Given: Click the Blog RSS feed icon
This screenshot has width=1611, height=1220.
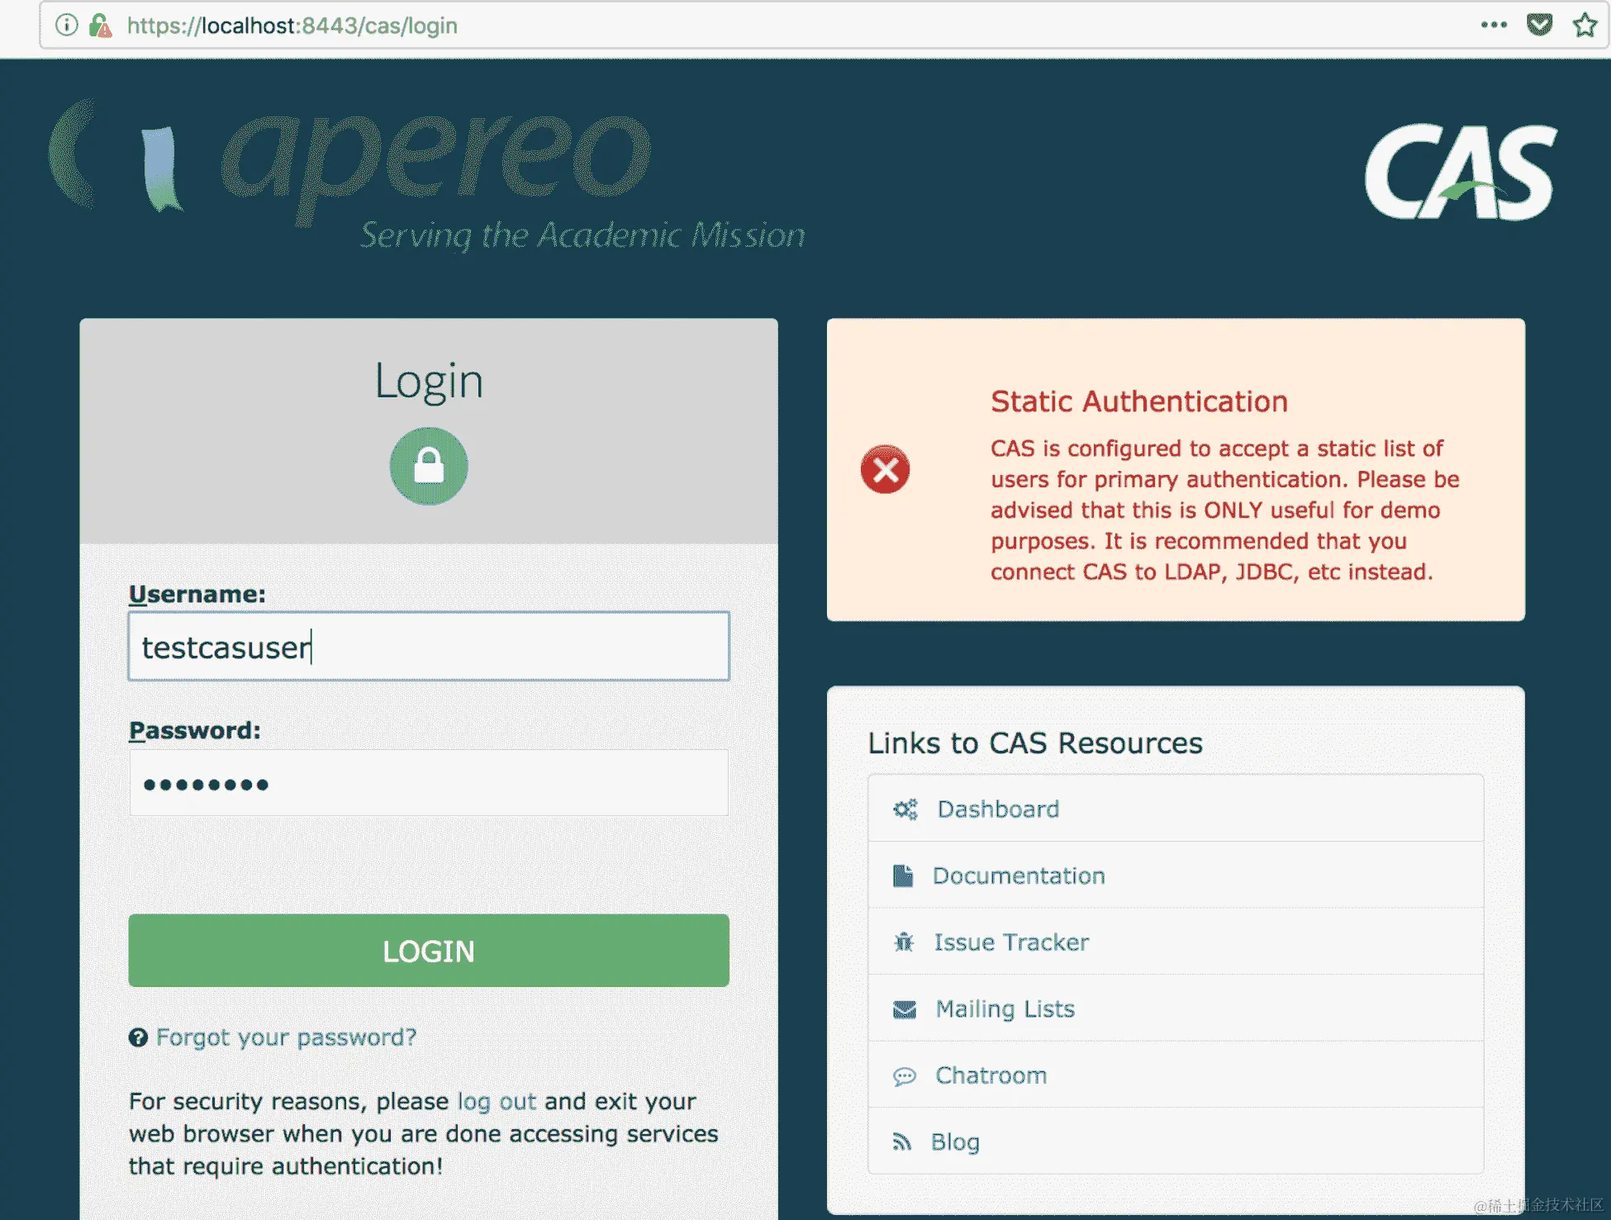Looking at the screenshot, I should (x=901, y=1142).
